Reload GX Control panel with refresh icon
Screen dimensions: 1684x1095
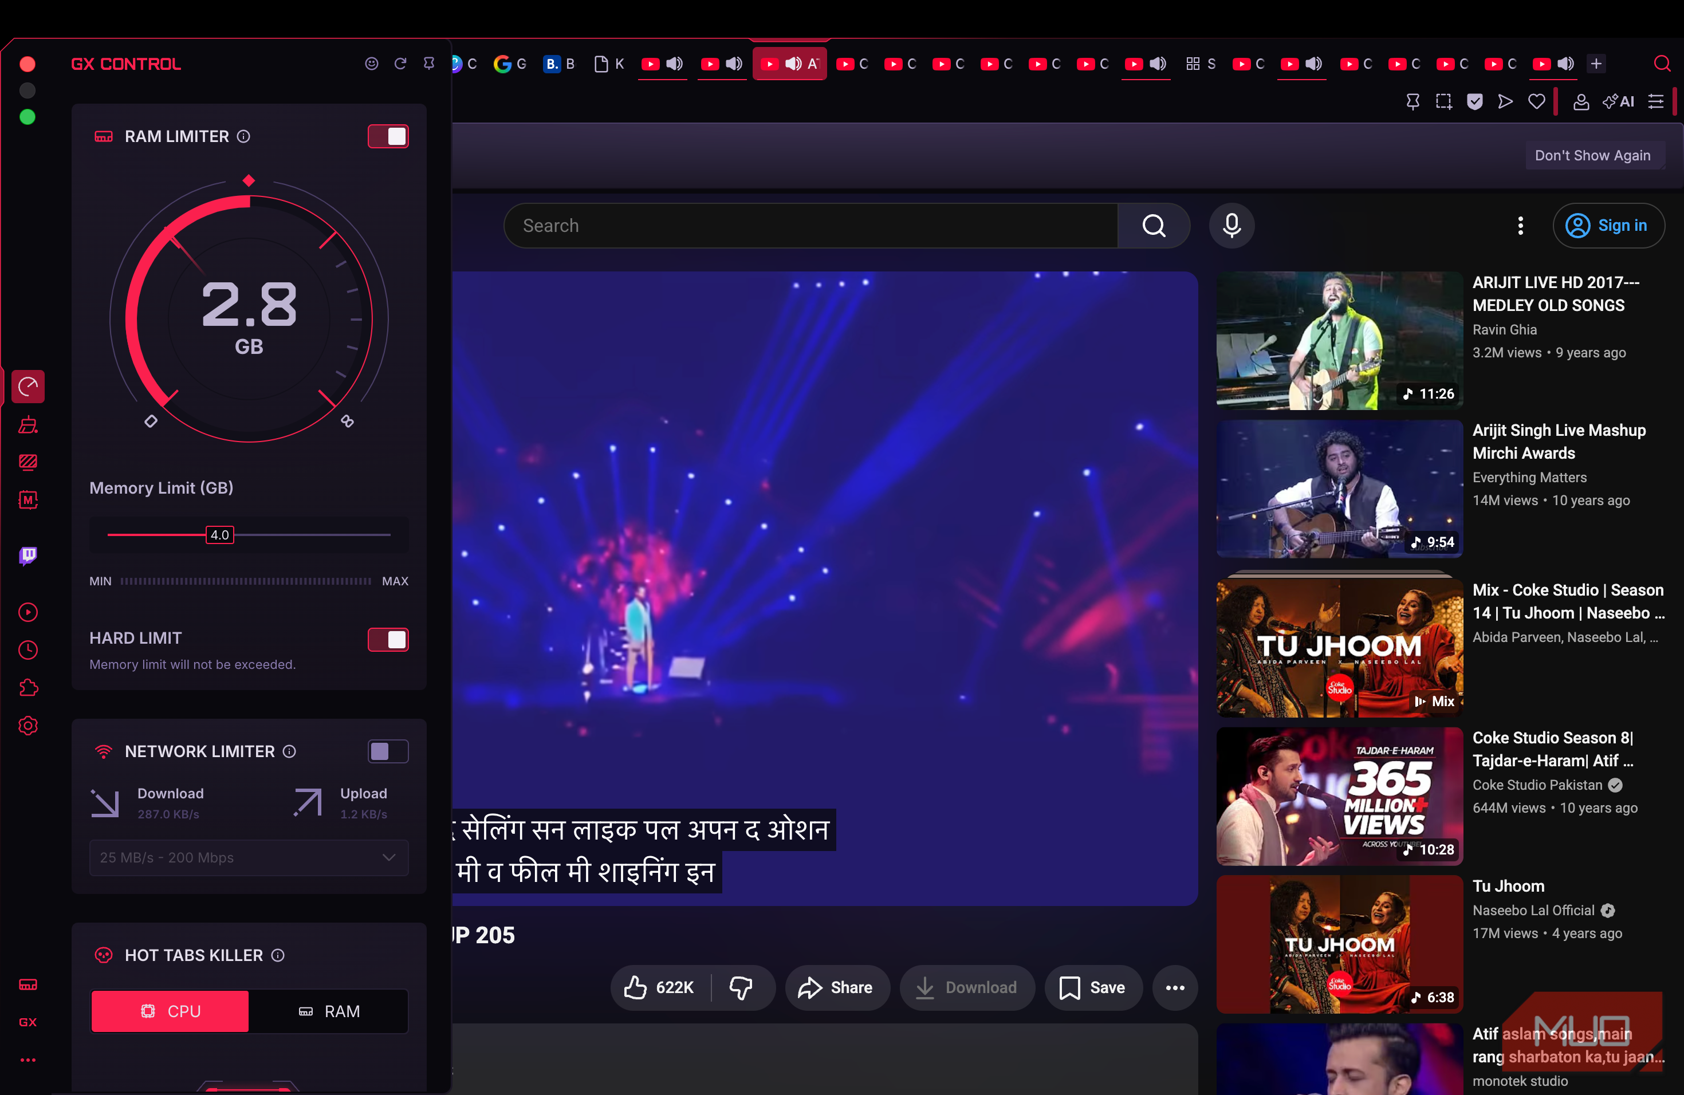click(x=400, y=64)
